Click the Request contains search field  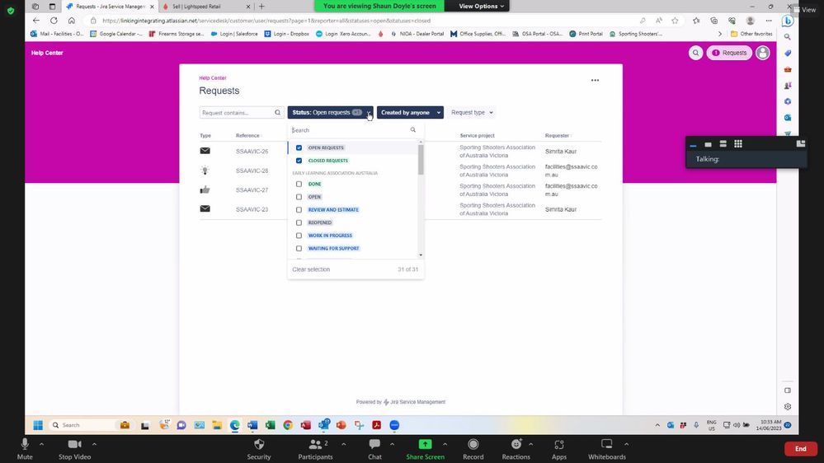(241, 112)
